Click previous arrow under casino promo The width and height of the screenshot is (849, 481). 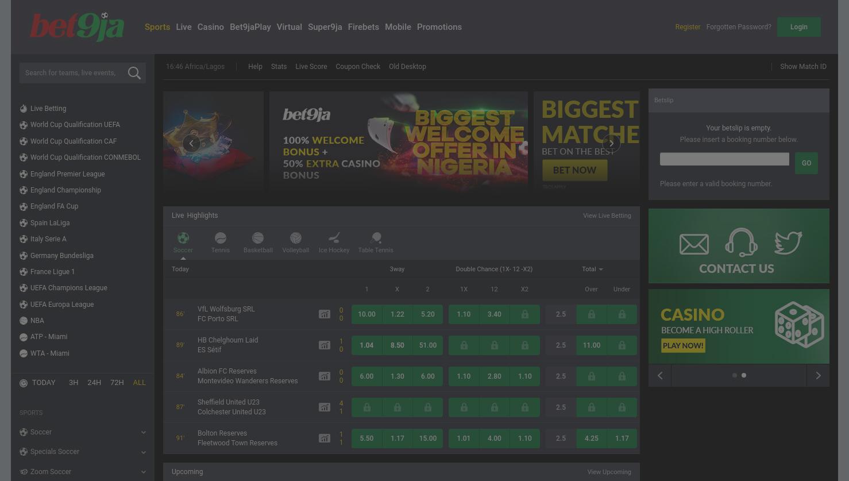pos(660,376)
